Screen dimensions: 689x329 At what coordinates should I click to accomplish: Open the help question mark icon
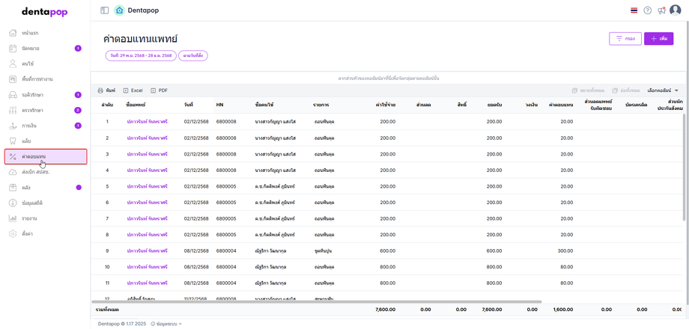pyautogui.click(x=648, y=10)
